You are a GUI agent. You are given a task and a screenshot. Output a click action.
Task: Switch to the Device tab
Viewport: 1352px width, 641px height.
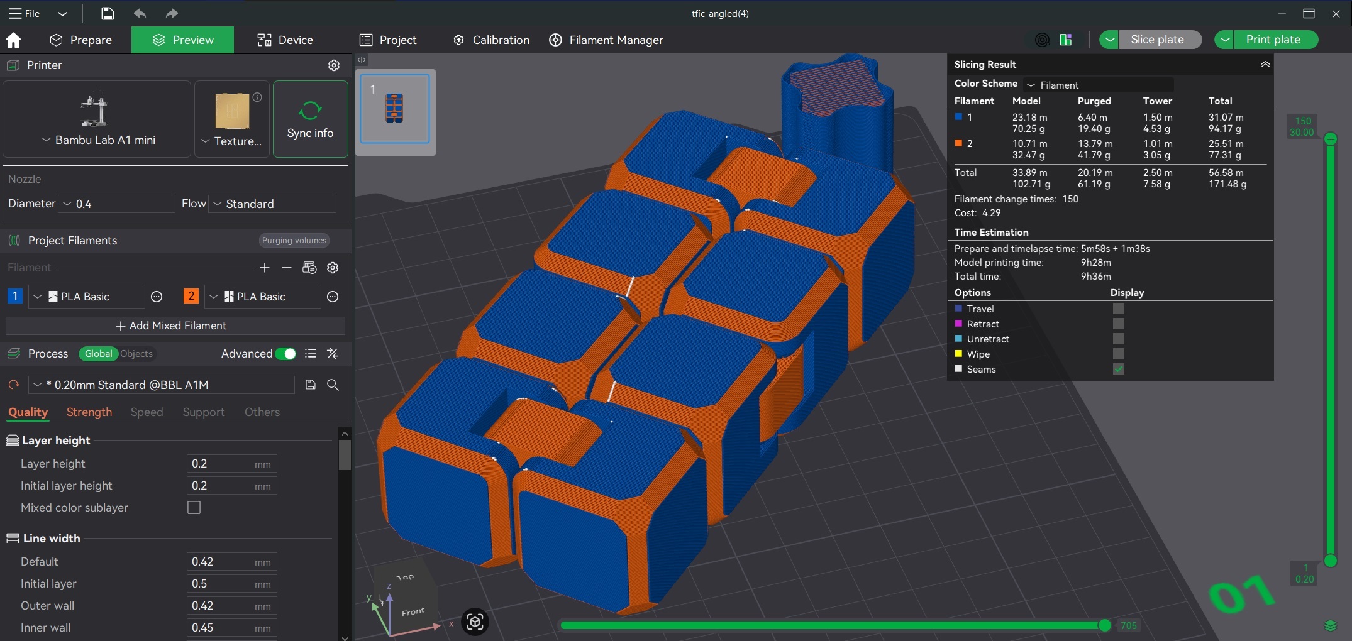(285, 40)
